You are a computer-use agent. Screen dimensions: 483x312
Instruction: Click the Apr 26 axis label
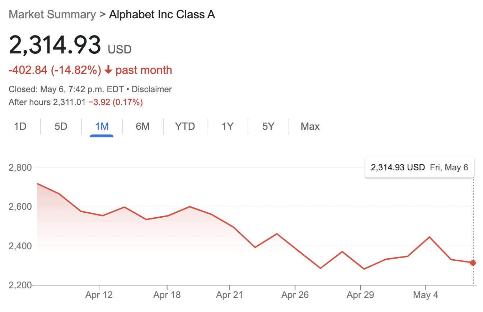click(295, 295)
